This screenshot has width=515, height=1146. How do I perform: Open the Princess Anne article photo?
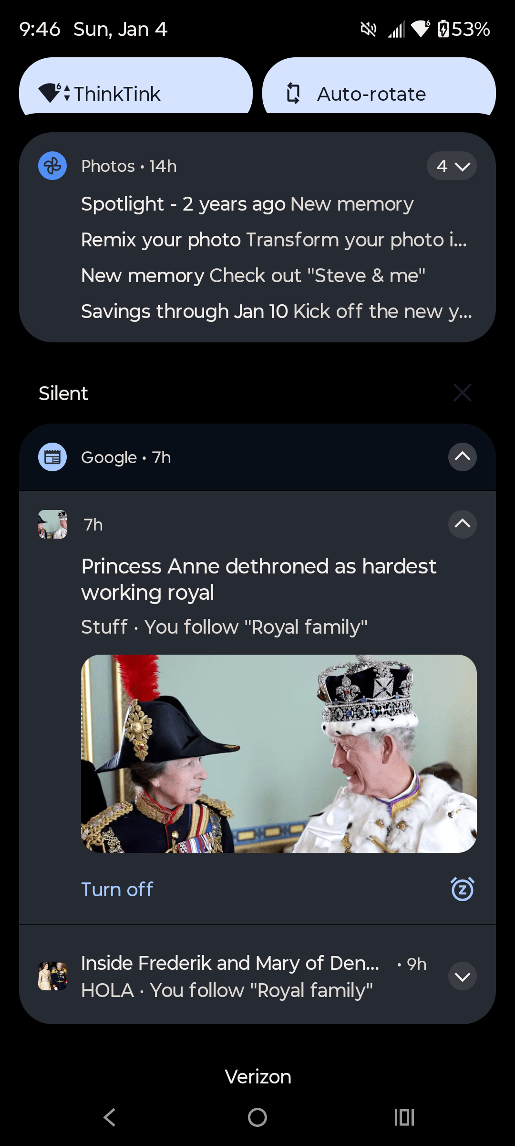coord(279,753)
